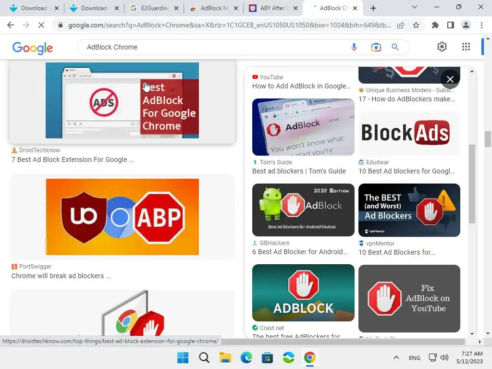Open The BEST and Worst Ad Blockers thumbnail

[x=409, y=210]
